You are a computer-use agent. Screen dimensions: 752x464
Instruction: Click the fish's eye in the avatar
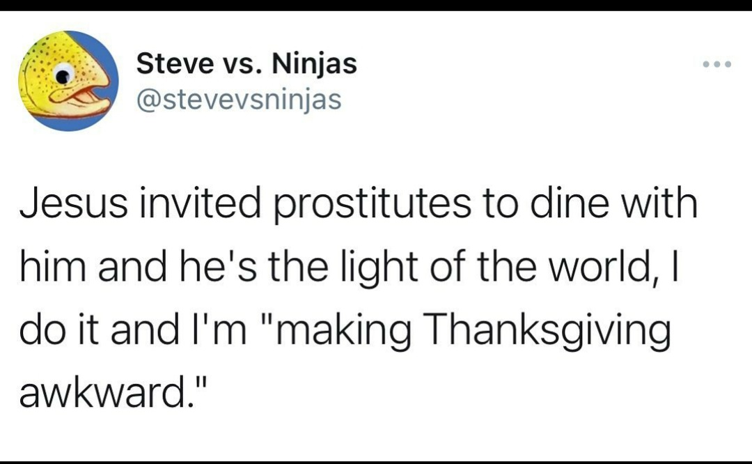tap(63, 75)
